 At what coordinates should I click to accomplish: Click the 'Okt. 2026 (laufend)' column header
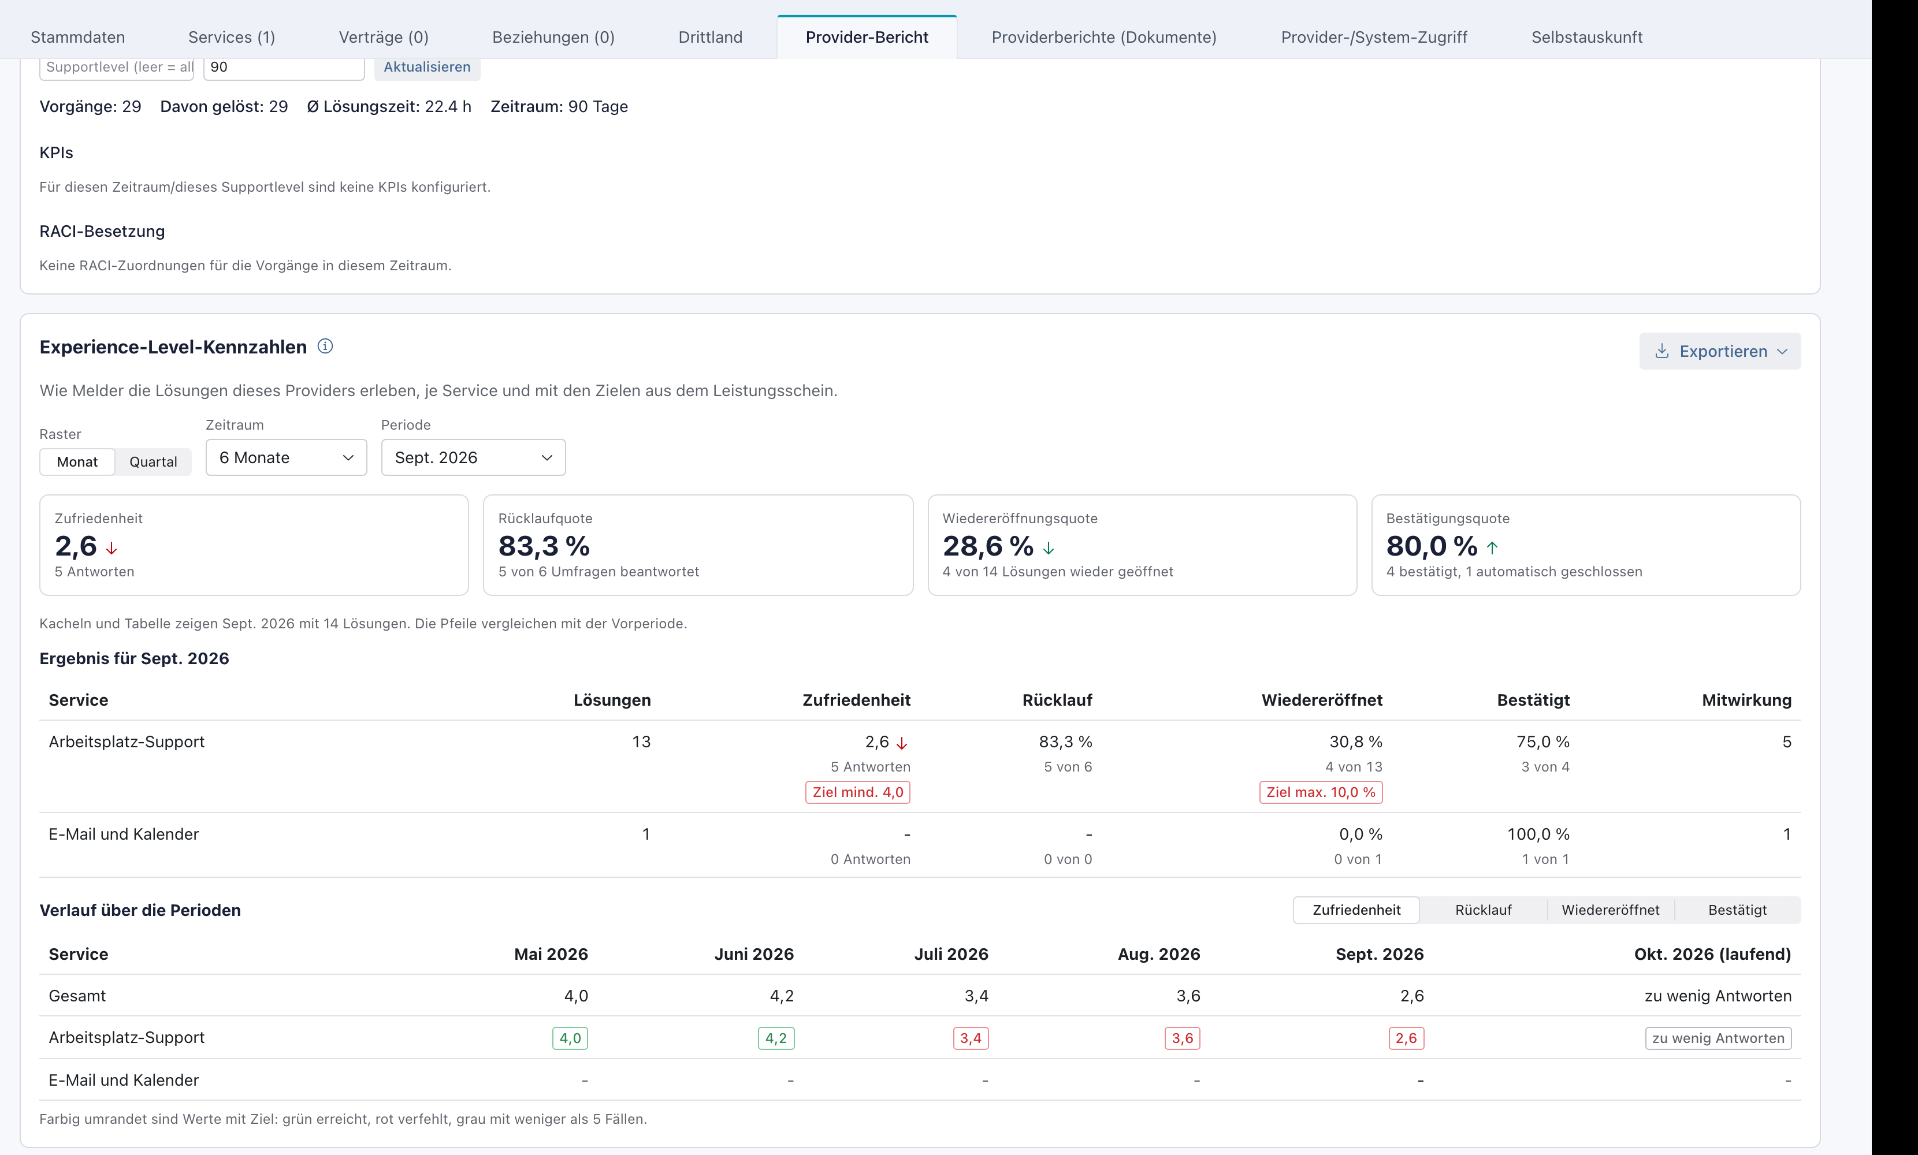tap(1712, 954)
